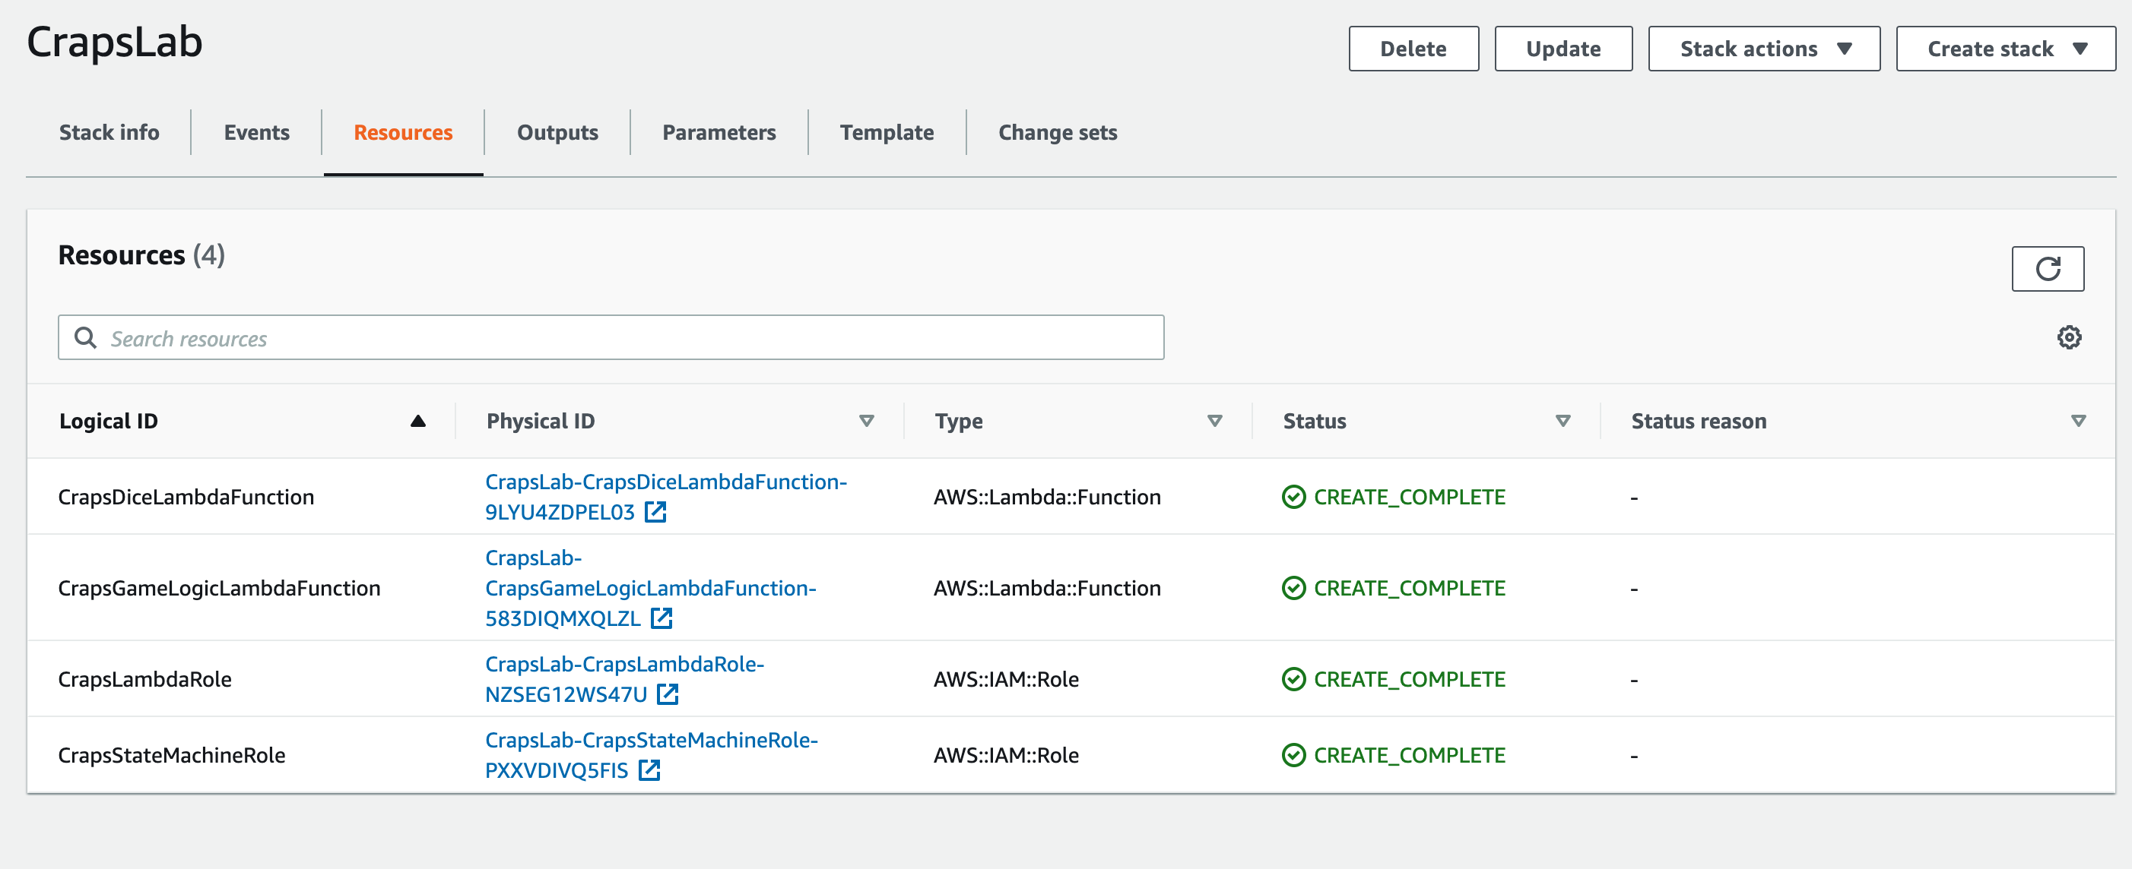Click CREATE_COMPLETE status text for CrapsDiceLambdaFunction
This screenshot has width=2132, height=869.
1410,497
